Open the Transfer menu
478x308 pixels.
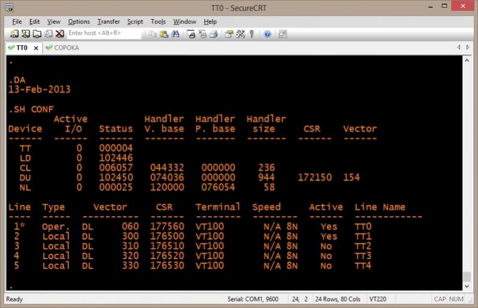click(108, 21)
